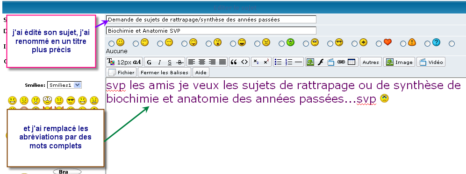The width and height of the screenshot is (466, 174).
Task: Insert a hyperlink using the chain icon
Action: [x=341, y=62]
